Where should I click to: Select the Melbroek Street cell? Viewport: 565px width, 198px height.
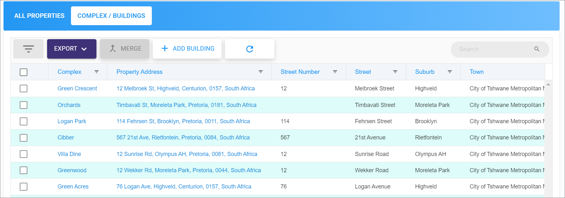(375, 88)
